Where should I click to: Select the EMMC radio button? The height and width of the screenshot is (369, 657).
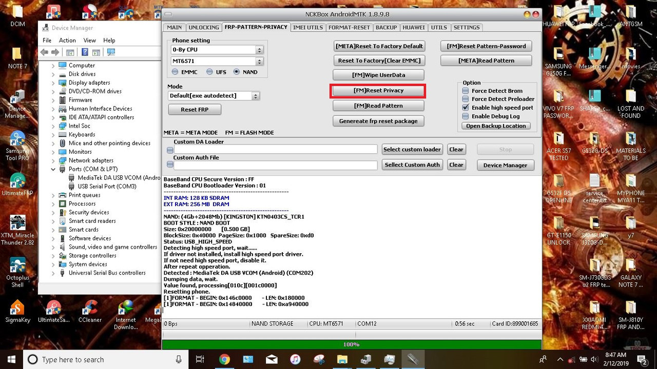(x=176, y=72)
